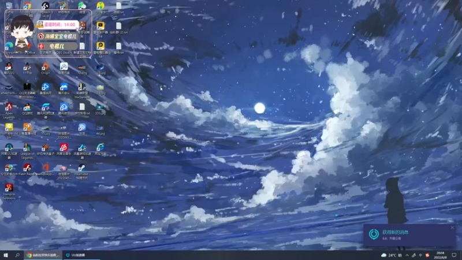The height and width of the screenshot is (260, 462).
Task: Open the 333.jpg image file
Action: tap(100, 107)
